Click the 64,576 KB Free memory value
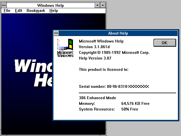 point(135,104)
